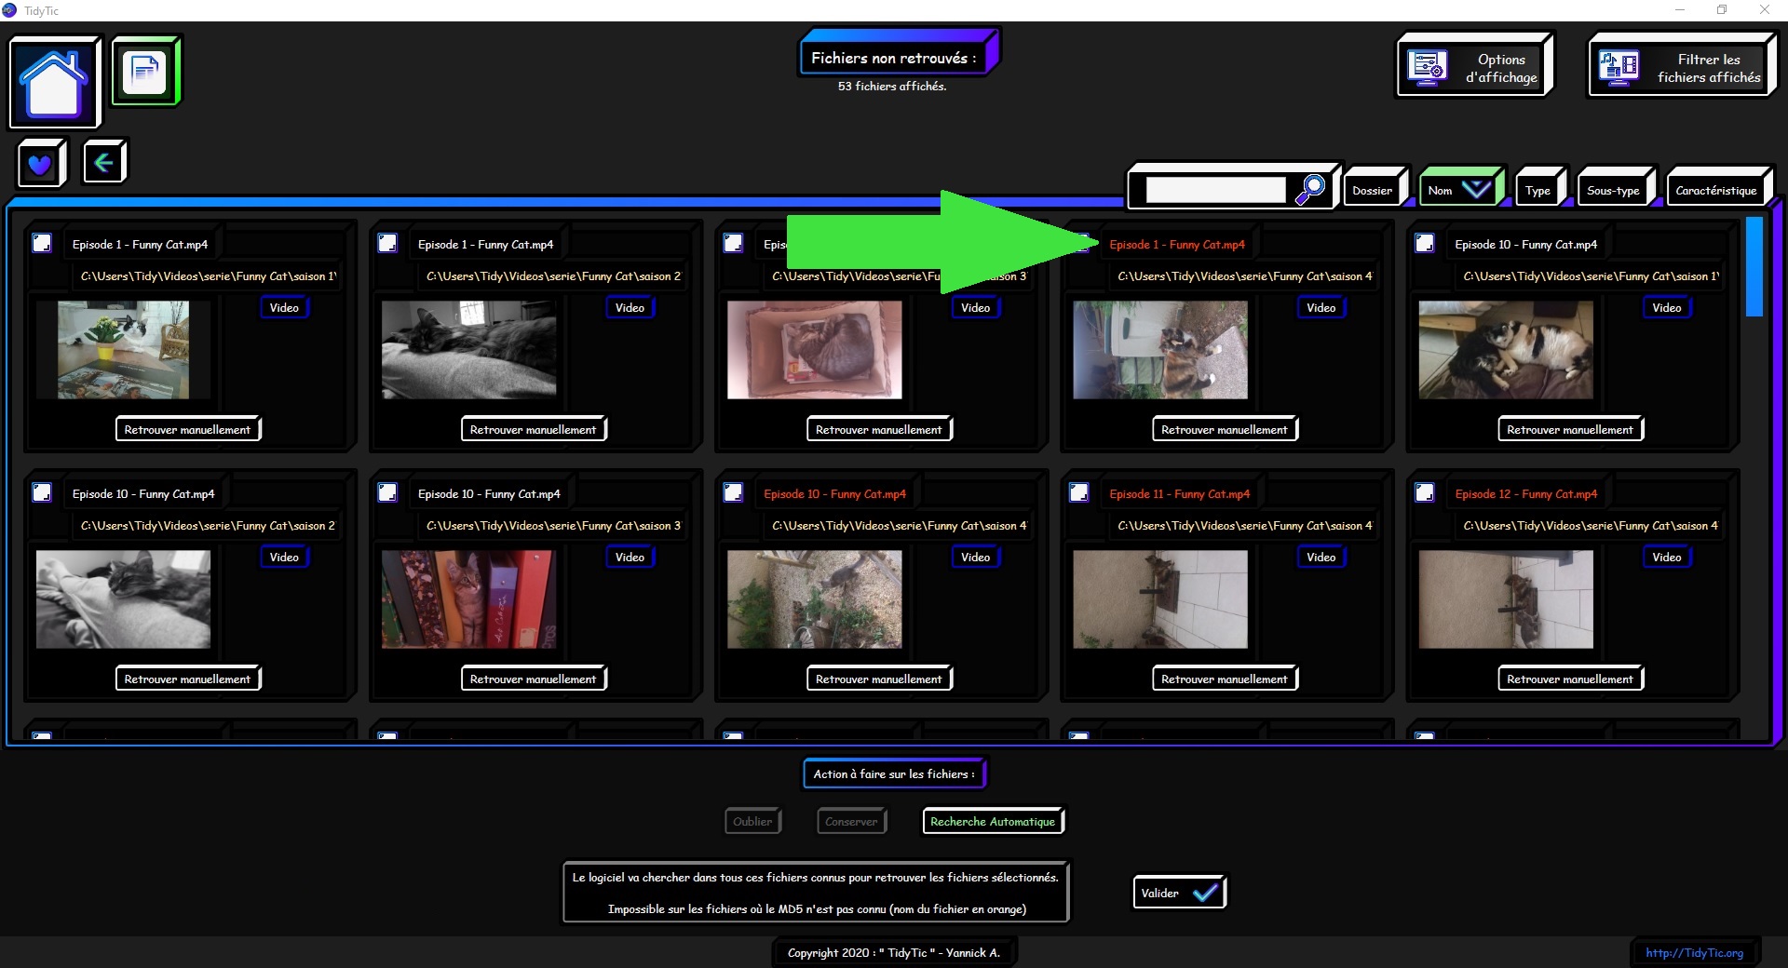Check the Episode 11 - Funny Cat.mp4 box
This screenshot has width=1788, height=968.
tap(1079, 492)
